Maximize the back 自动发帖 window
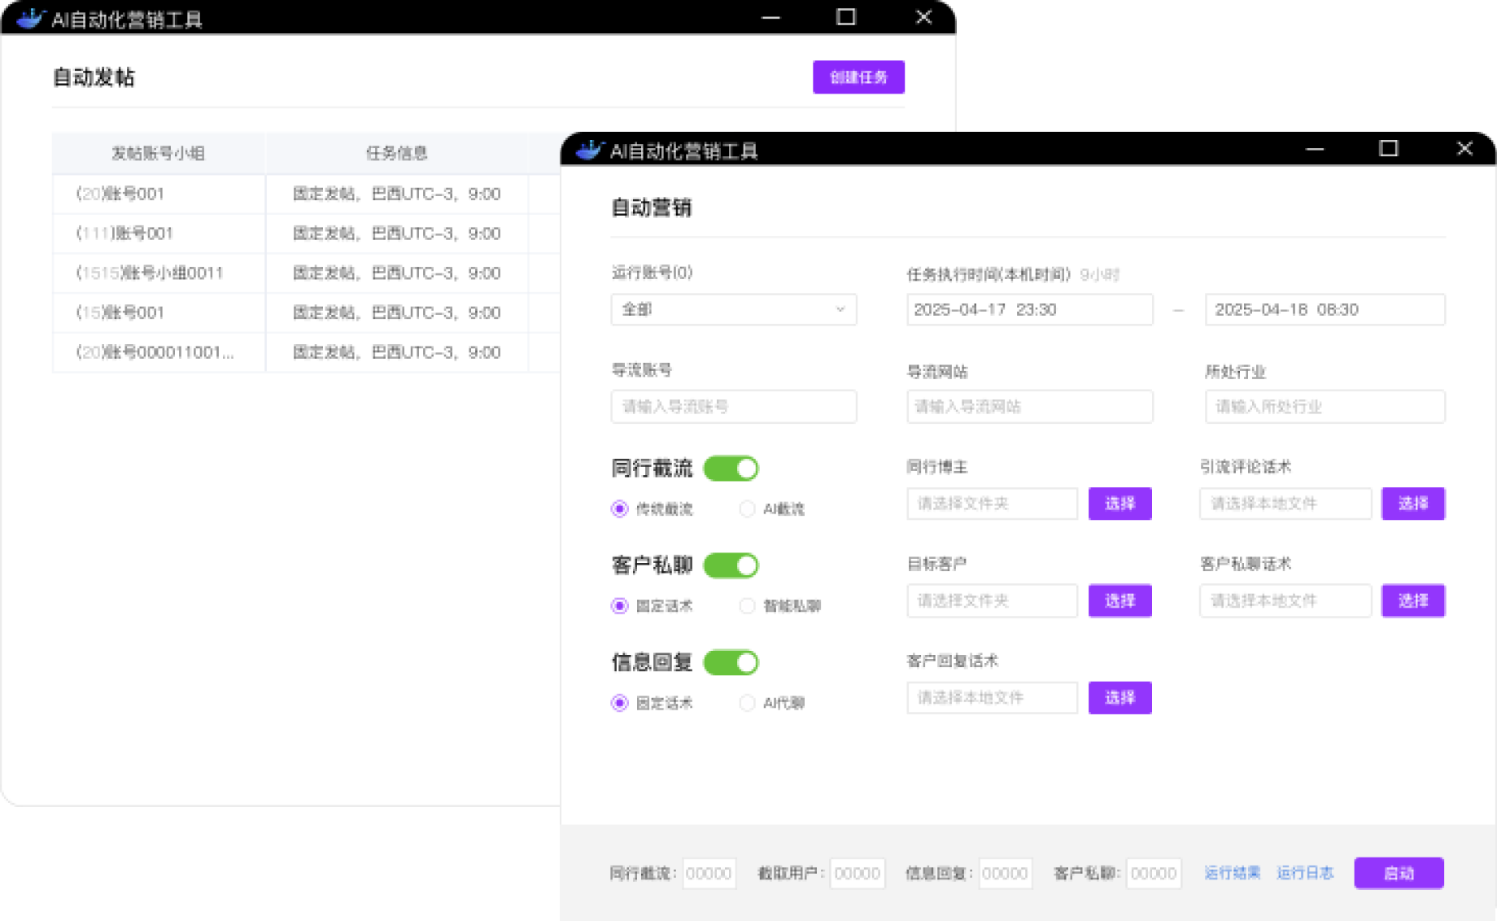 click(845, 17)
